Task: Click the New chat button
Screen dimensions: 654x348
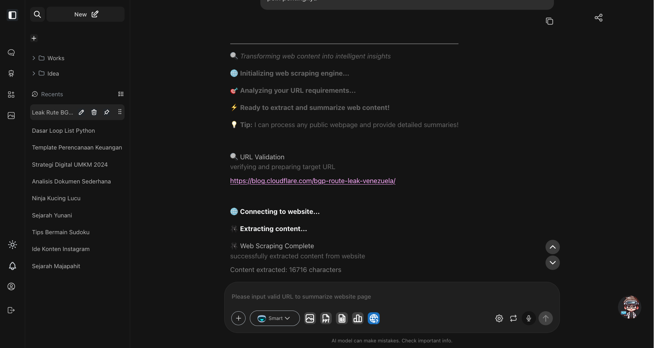Action: coord(86,14)
